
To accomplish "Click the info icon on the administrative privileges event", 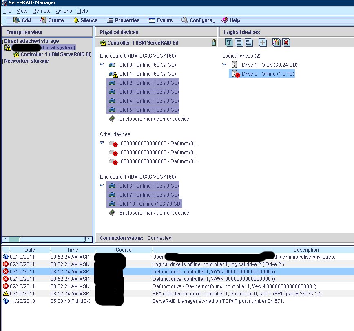I will (6, 257).
